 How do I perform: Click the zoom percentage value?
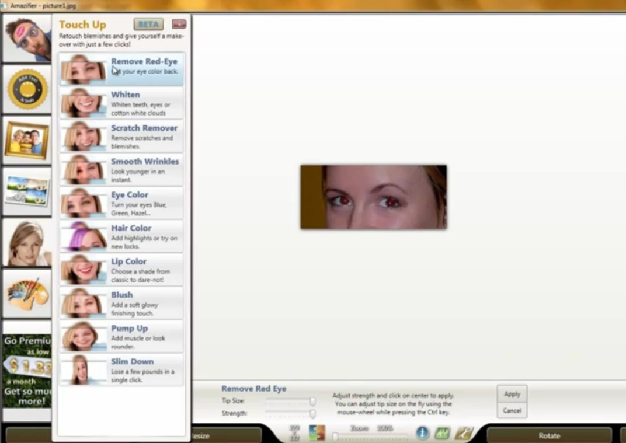pos(385,428)
